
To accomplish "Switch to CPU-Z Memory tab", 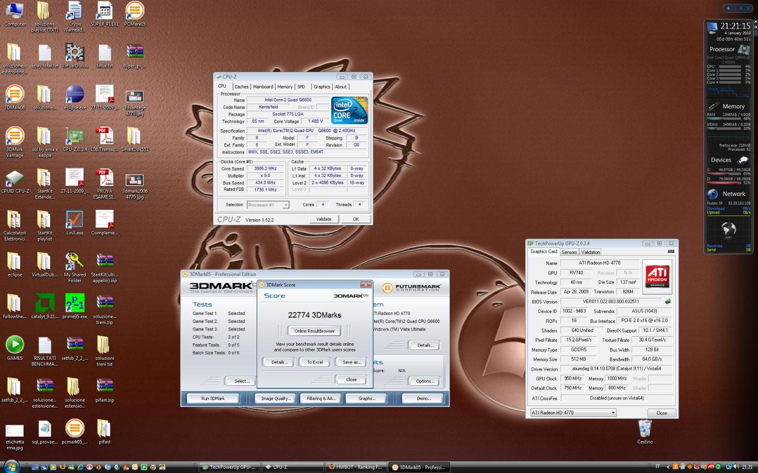I will 285,87.
